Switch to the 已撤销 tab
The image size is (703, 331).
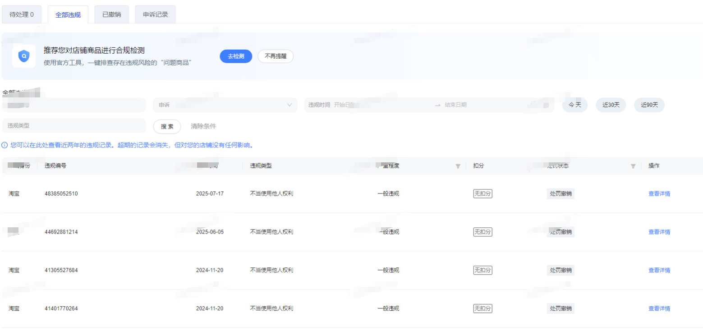111,14
